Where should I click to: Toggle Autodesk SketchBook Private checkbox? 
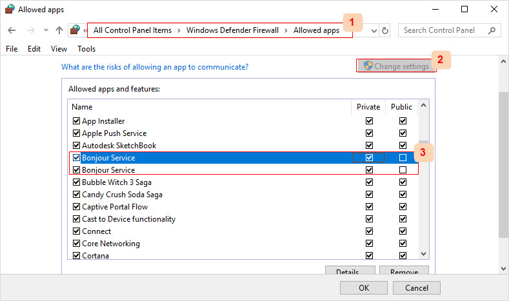pyautogui.click(x=370, y=145)
